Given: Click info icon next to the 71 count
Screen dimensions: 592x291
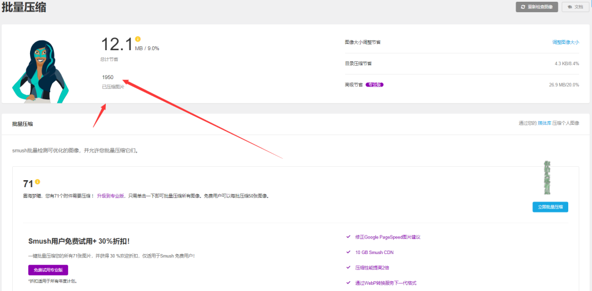Looking at the screenshot, I should (x=38, y=182).
